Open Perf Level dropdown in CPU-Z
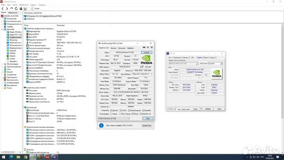This screenshot has height=160, width=284. click(x=215, y=64)
